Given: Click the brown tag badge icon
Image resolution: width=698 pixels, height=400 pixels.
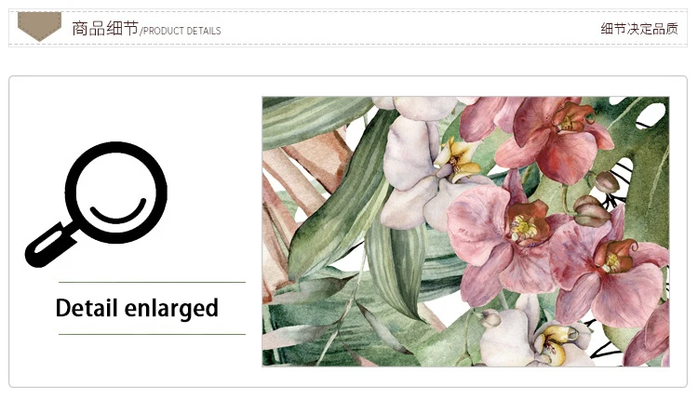Looking at the screenshot, I should 39,26.
